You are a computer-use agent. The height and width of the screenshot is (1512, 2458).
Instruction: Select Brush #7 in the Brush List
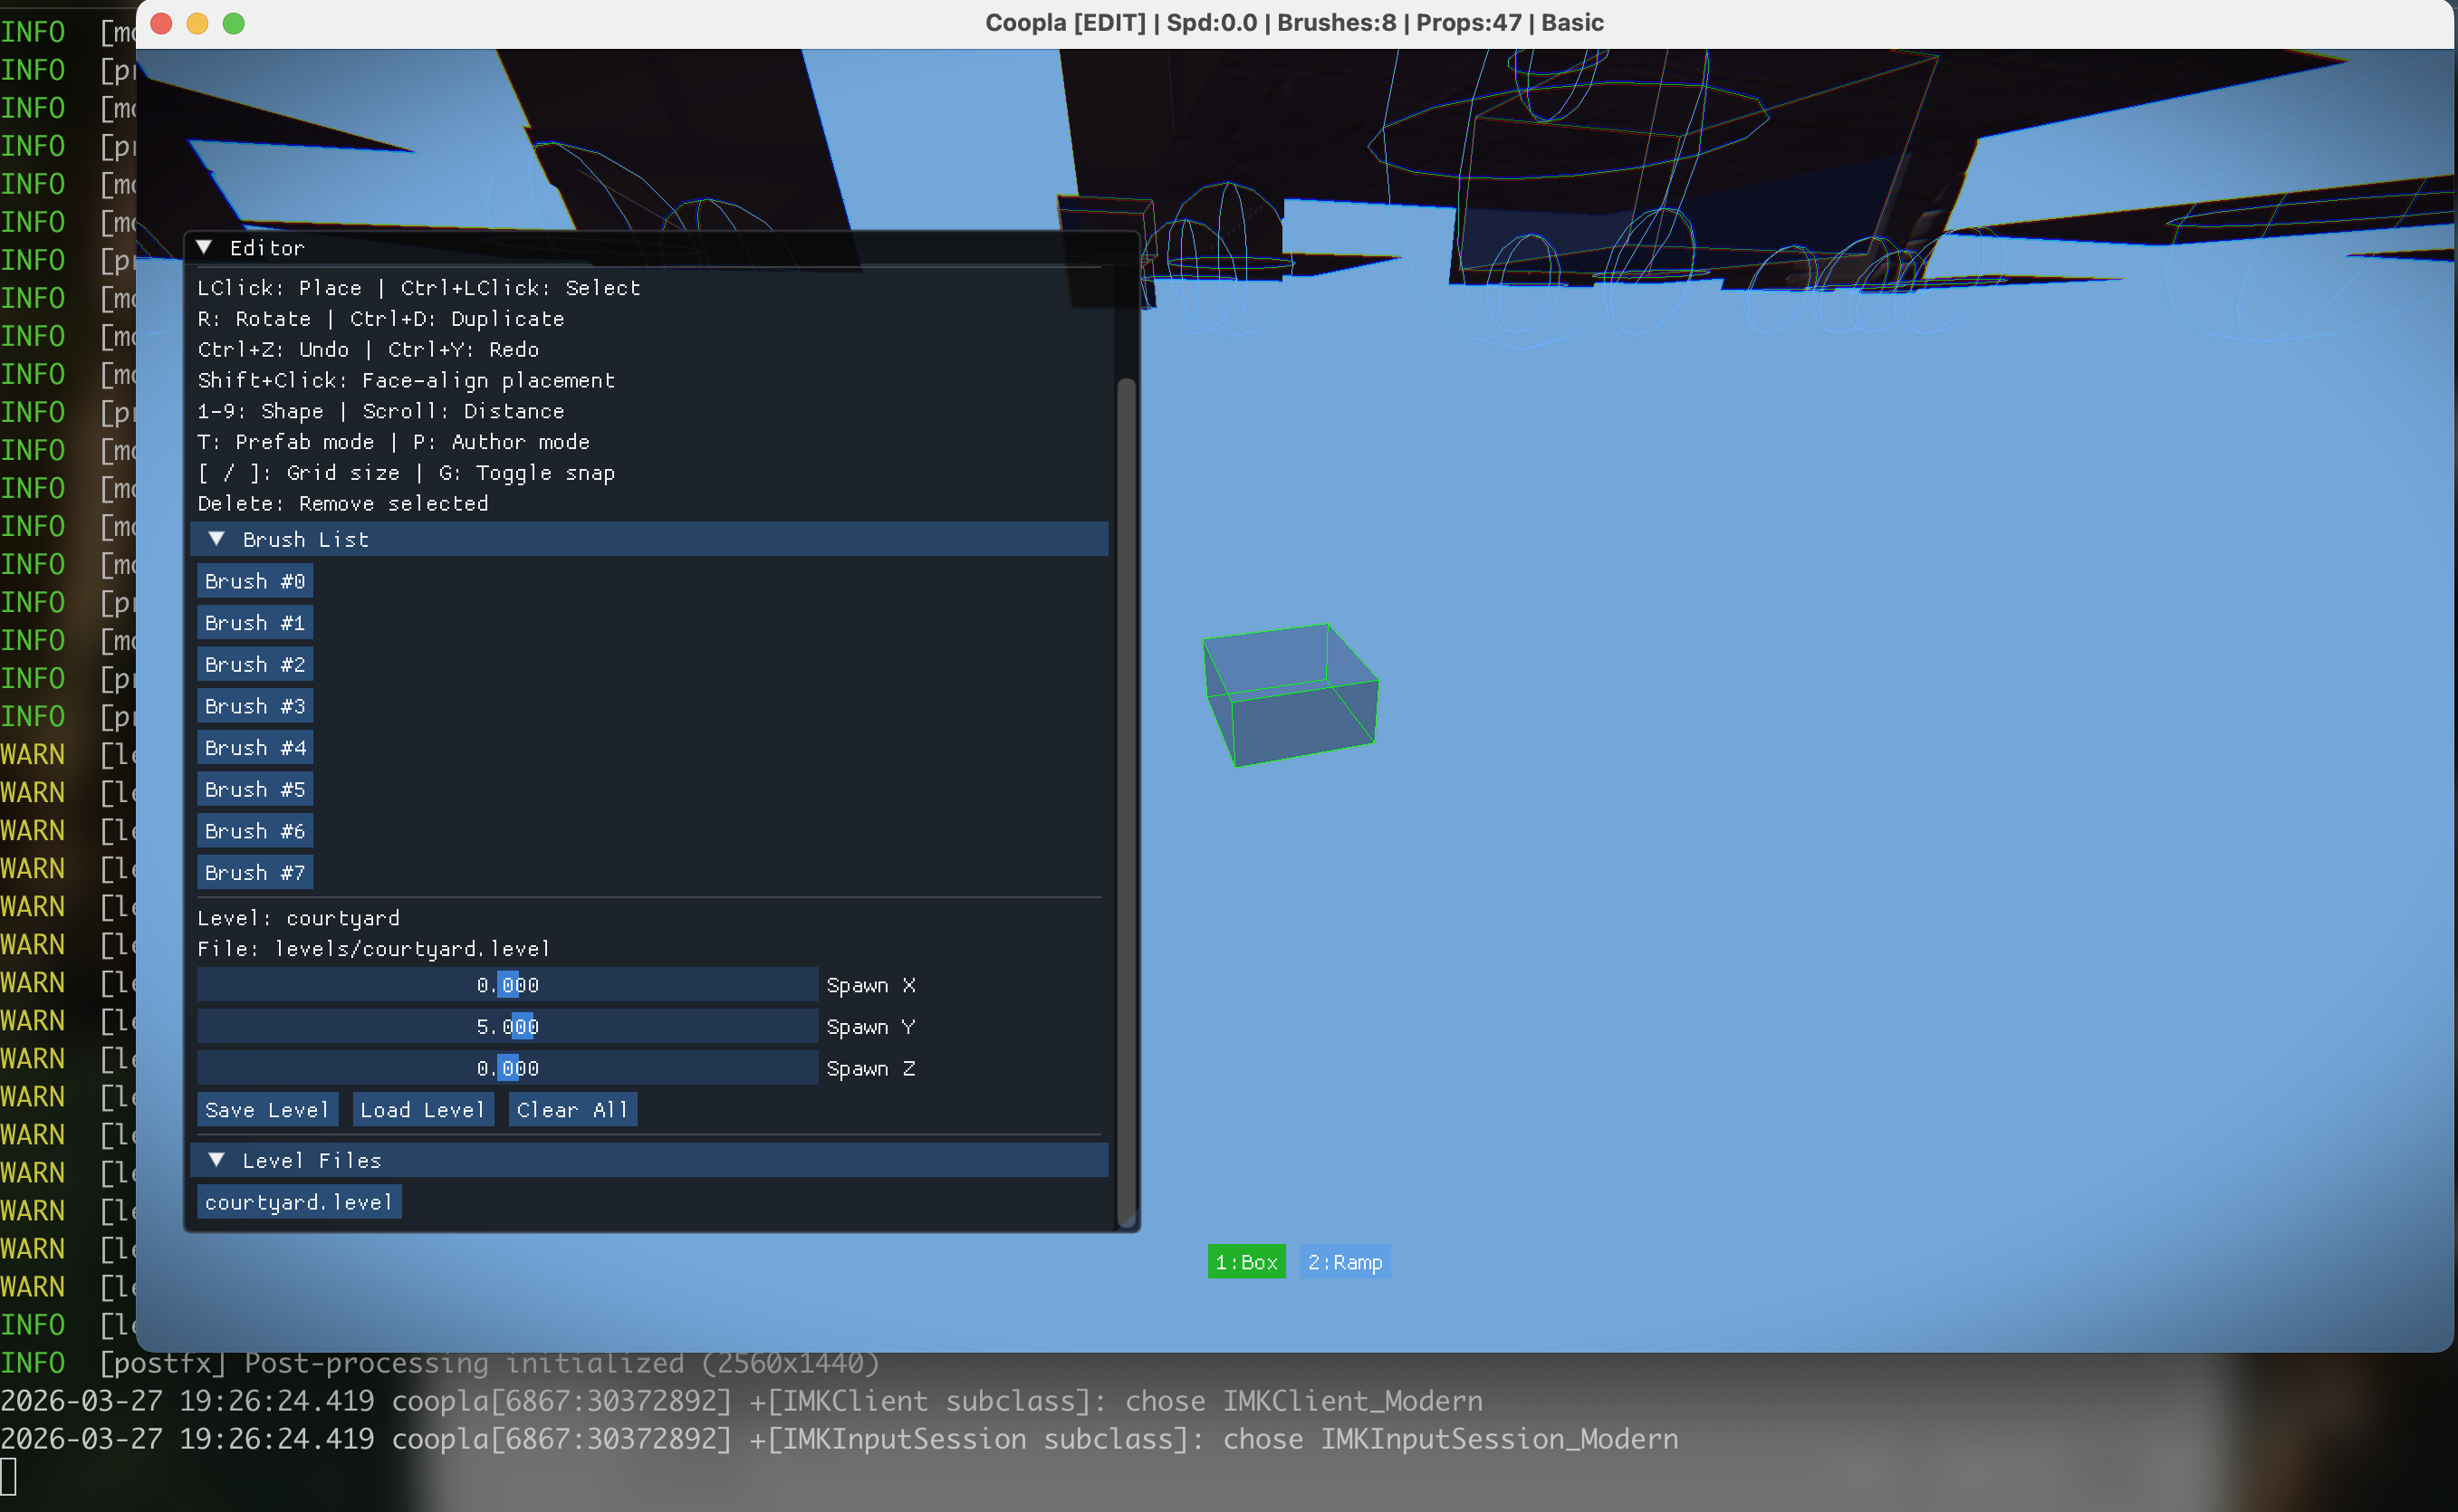[x=254, y=872]
